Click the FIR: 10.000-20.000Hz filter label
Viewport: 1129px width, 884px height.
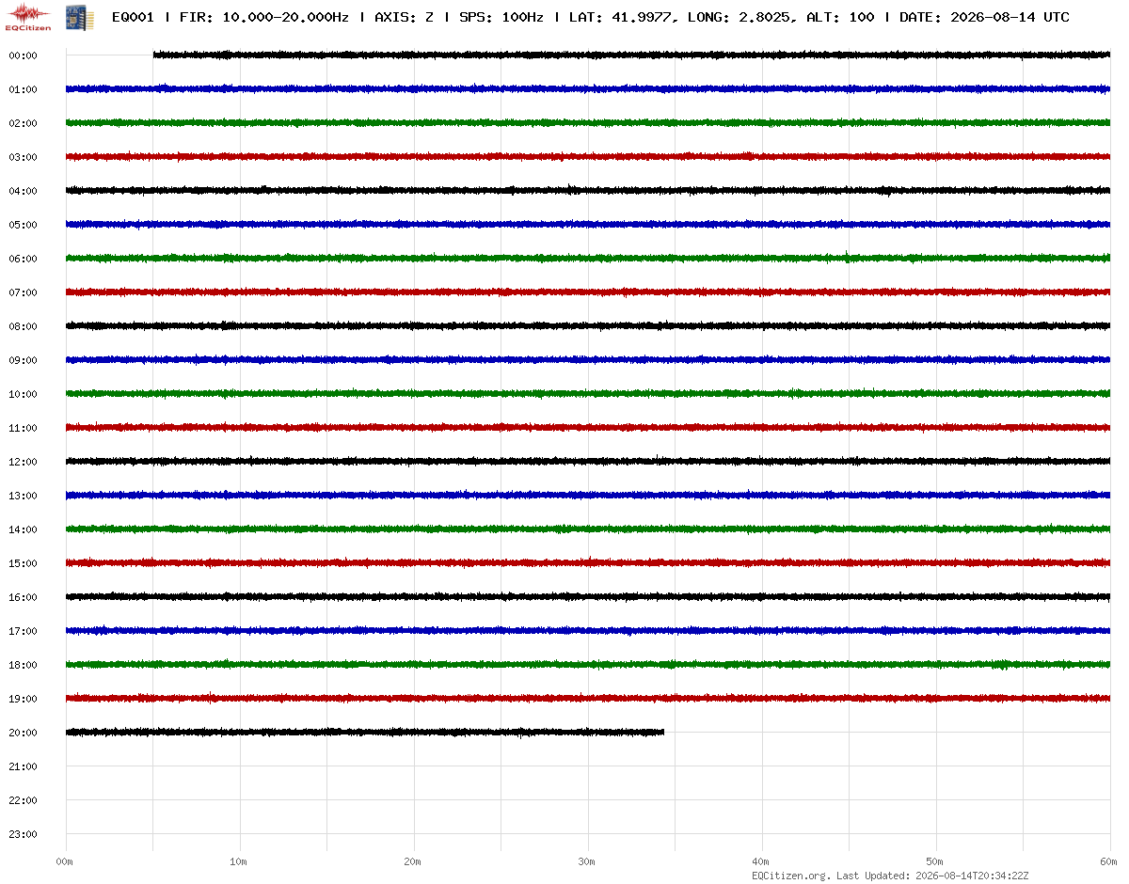[x=263, y=17]
